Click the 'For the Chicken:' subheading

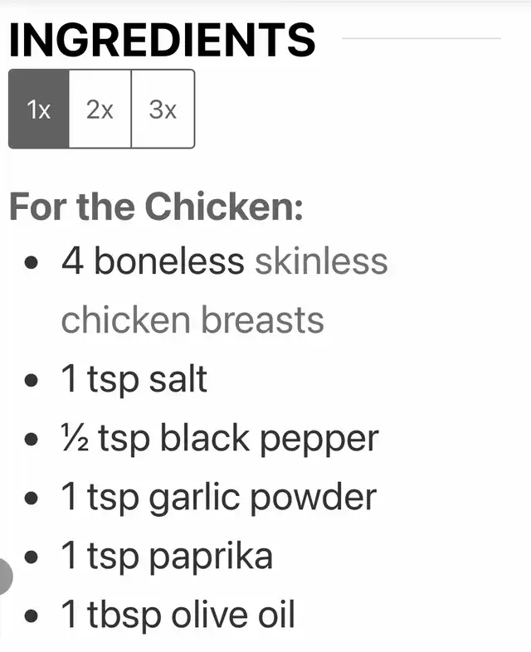click(156, 207)
